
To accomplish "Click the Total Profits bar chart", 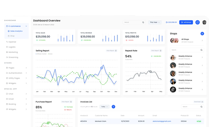I will pos(155,38).
